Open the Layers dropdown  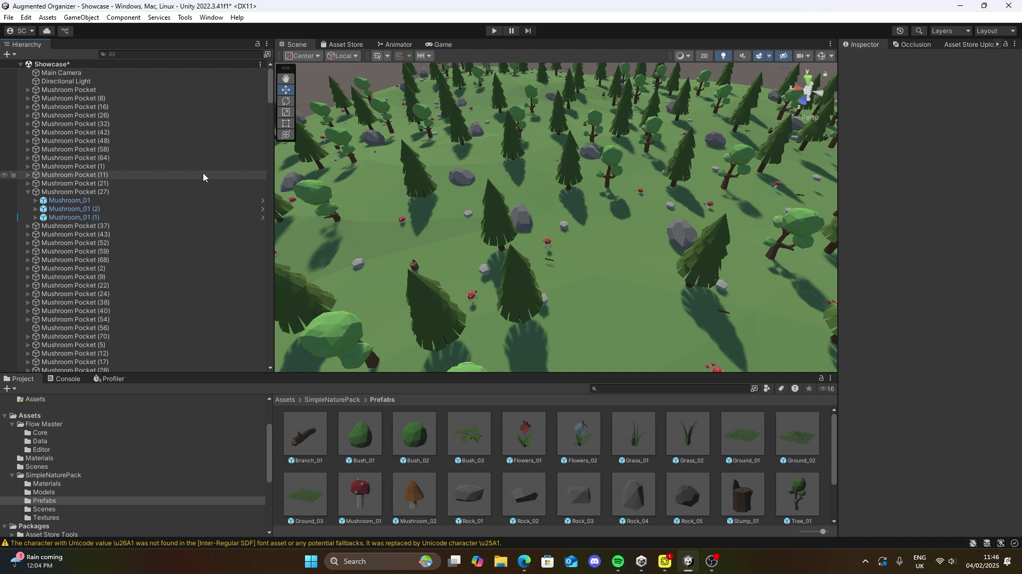pos(951,31)
